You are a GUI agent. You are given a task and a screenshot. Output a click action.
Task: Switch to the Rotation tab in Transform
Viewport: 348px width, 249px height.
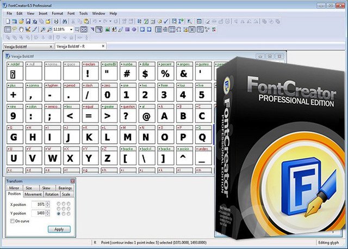tap(52, 194)
